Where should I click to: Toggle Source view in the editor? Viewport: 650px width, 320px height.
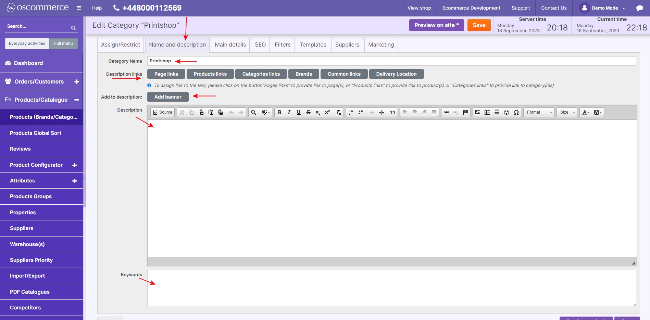pyautogui.click(x=163, y=112)
